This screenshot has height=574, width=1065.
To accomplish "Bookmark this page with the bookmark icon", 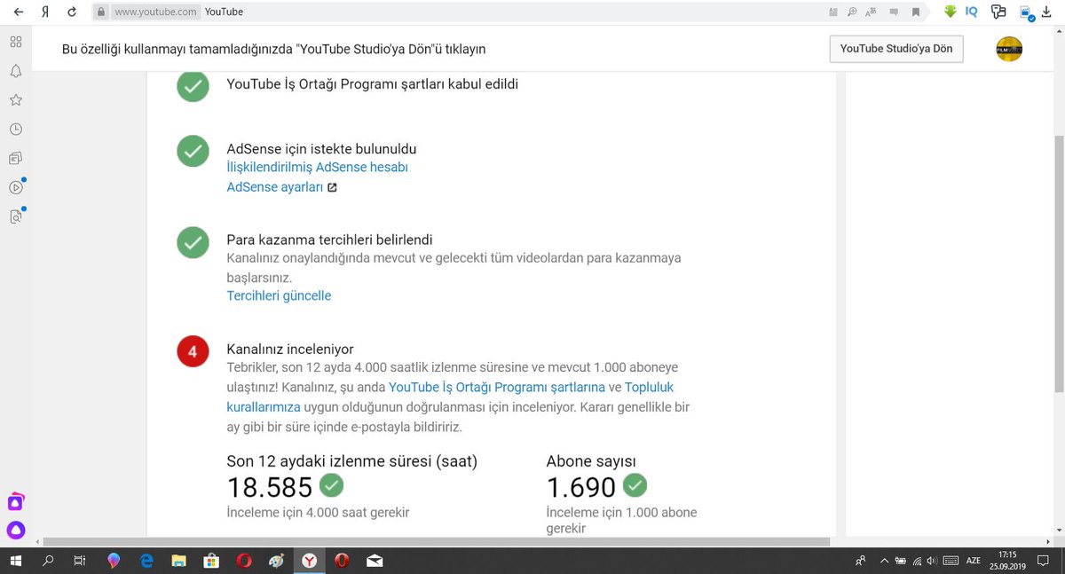I will coord(916,12).
